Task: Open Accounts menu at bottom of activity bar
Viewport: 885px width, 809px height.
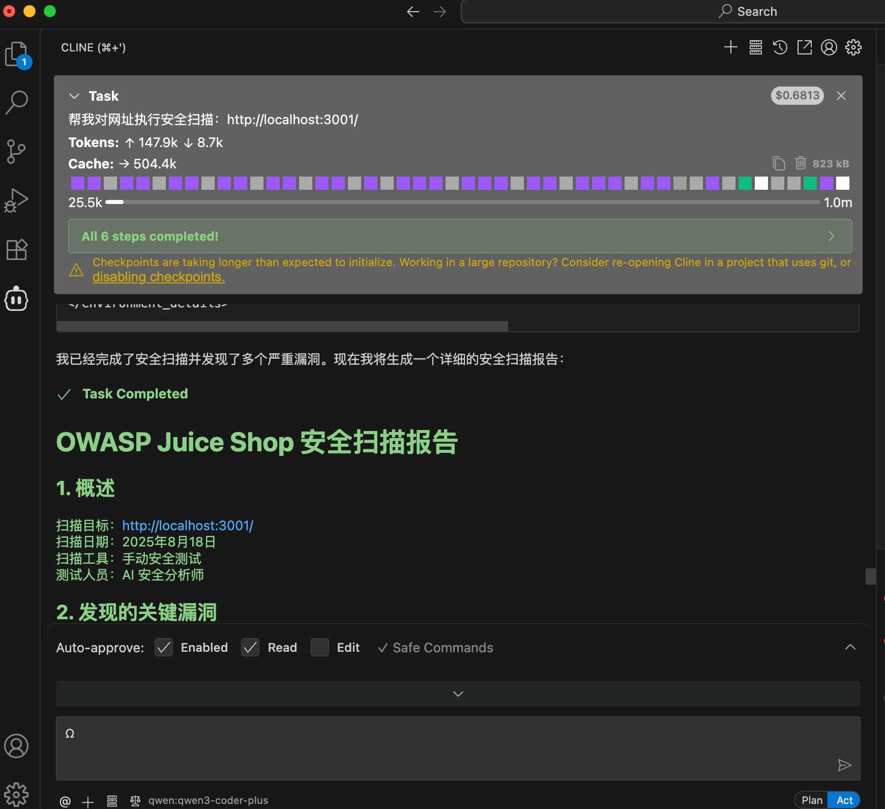Action: 17,746
